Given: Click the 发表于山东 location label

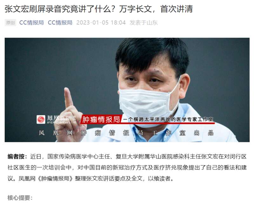Looking at the screenshot, I should coord(144,23).
